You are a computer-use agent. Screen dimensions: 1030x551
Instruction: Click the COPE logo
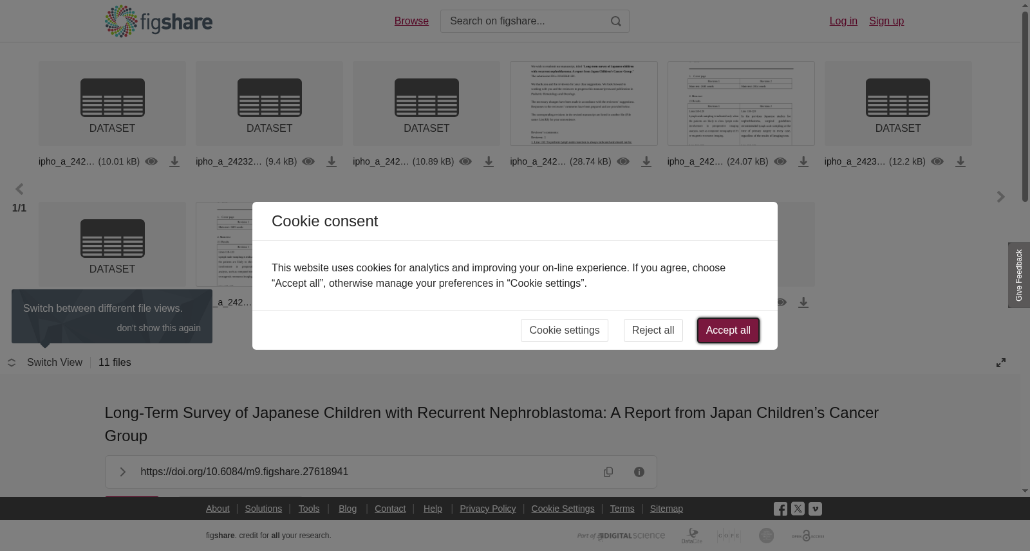coord(729,536)
